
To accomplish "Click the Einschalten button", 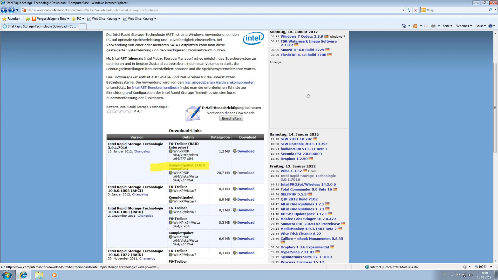I will pos(231,118).
